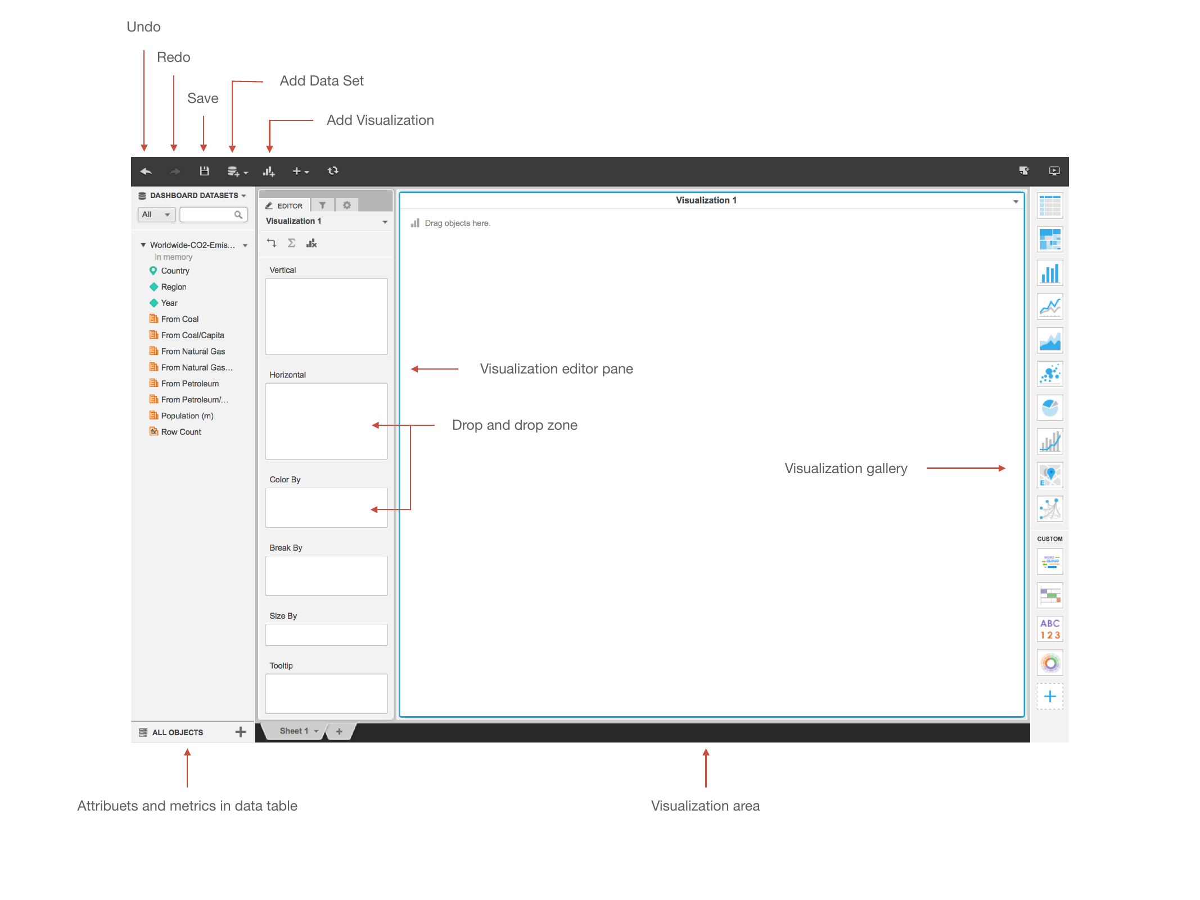The image size is (1200, 900).
Task: Open the Sheet 1 dropdown arrow
Action: tap(316, 731)
